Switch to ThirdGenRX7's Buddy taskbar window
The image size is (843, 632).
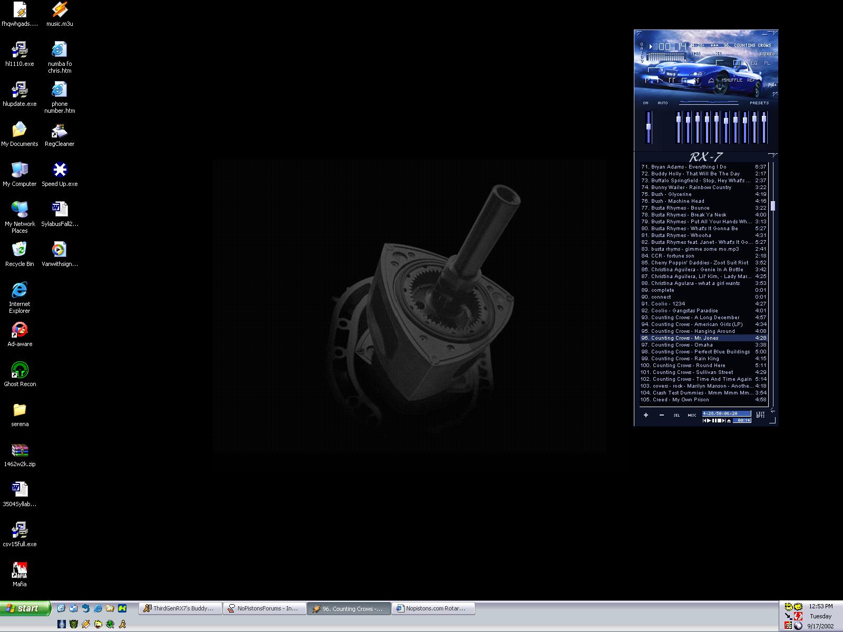(180, 609)
